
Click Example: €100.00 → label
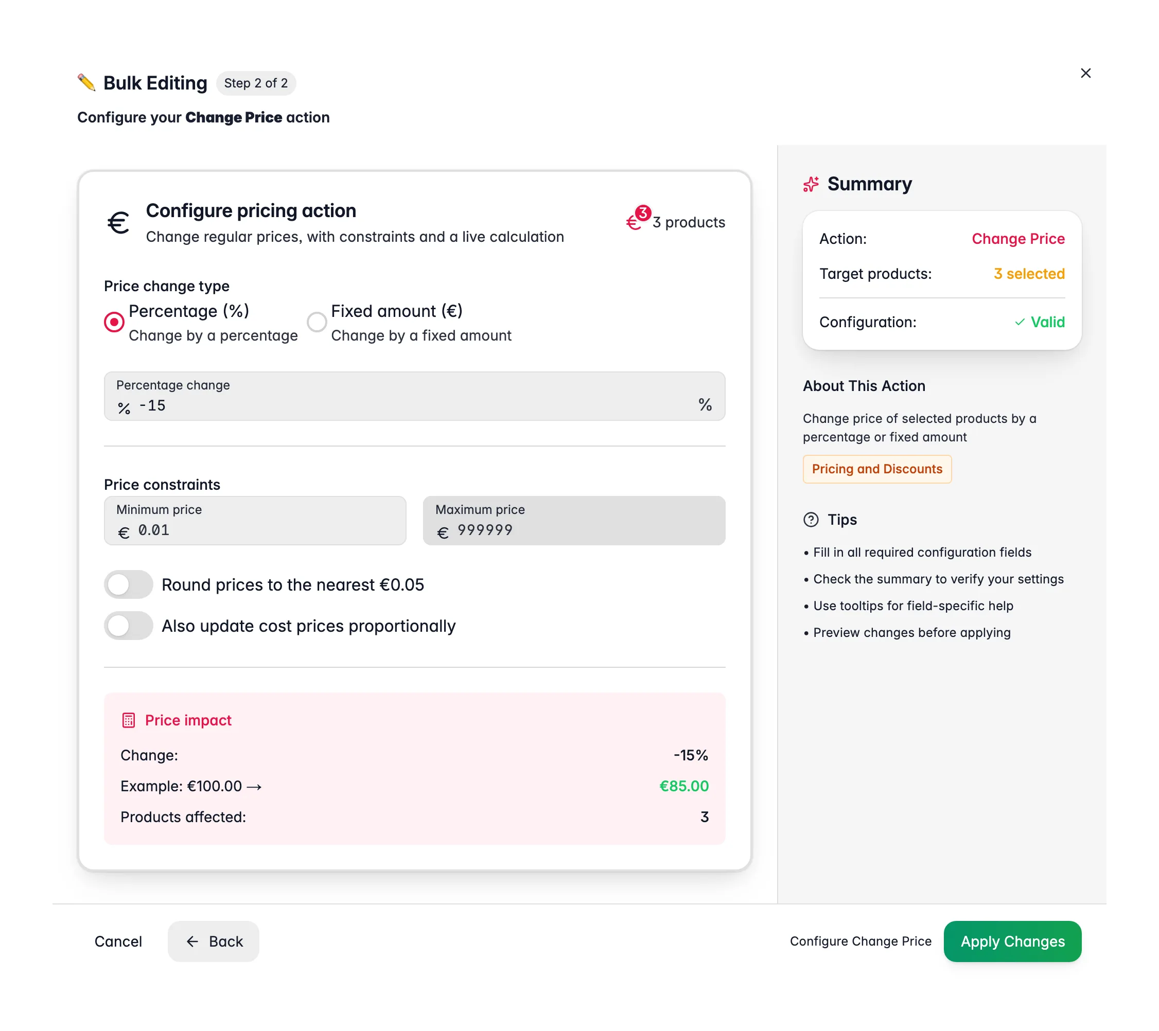(191, 786)
